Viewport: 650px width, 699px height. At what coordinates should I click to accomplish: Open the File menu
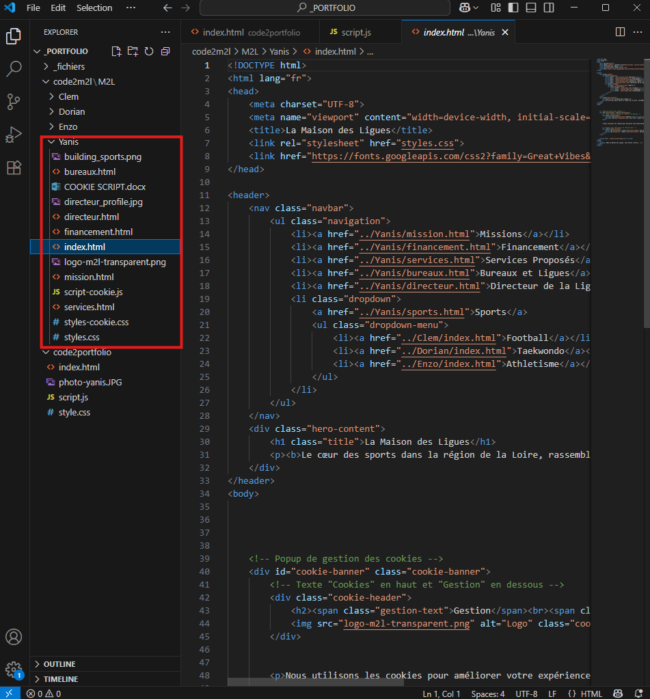33,8
